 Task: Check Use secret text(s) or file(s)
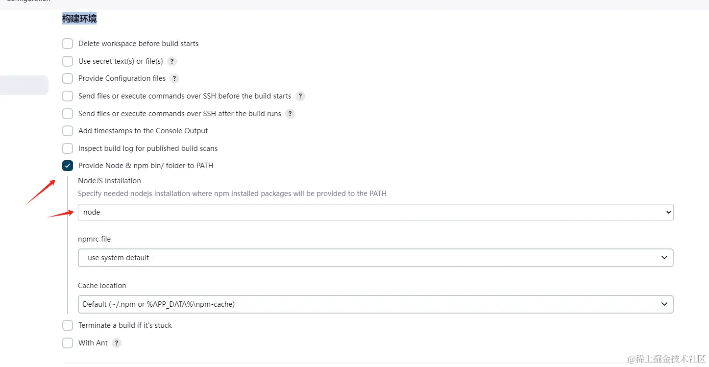[68, 61]
